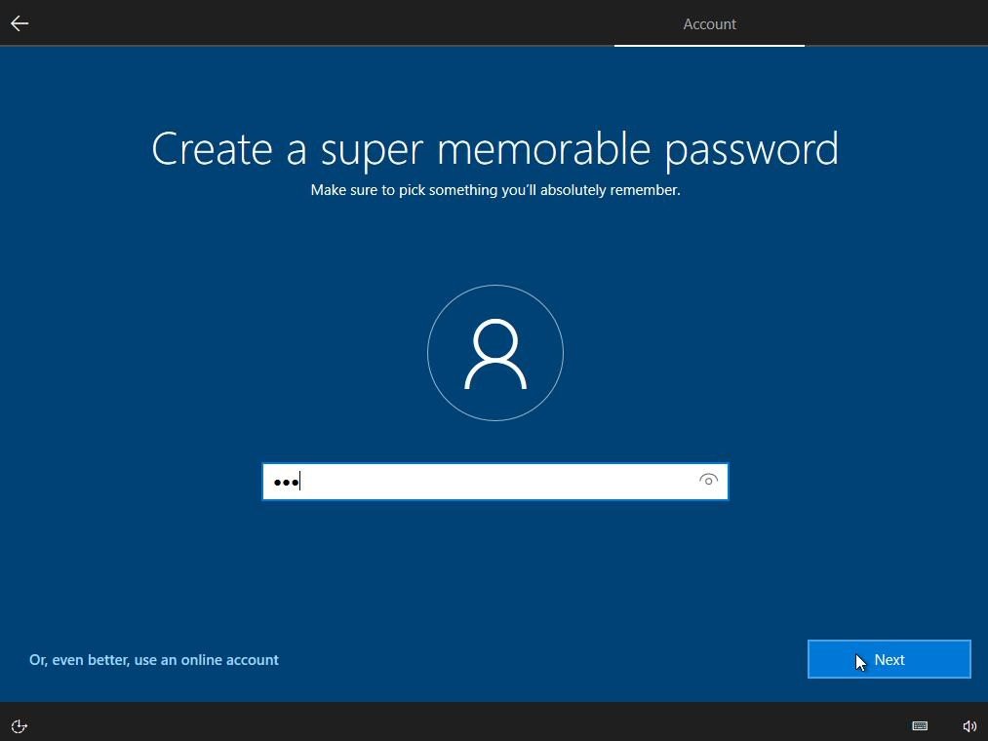The width and height of the screenshot is (988, 741).
Task: Launch accessibility options in bottom bar
Action: tap(19, 725)
